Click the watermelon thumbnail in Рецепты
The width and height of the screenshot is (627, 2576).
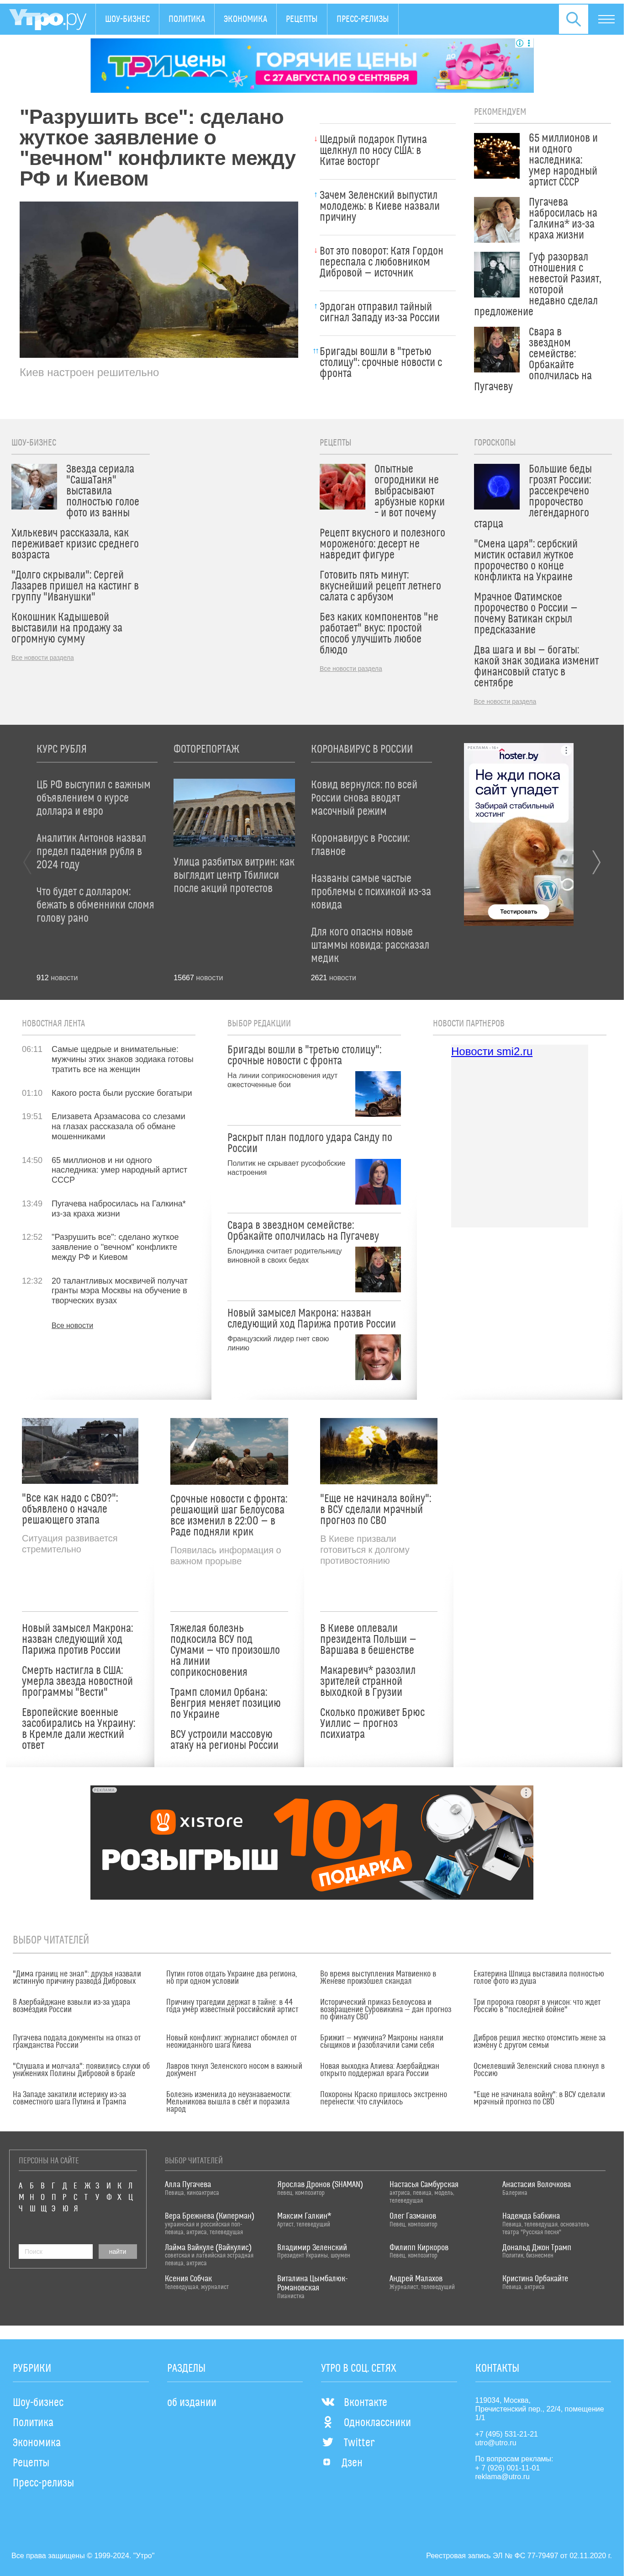point(343,486)
